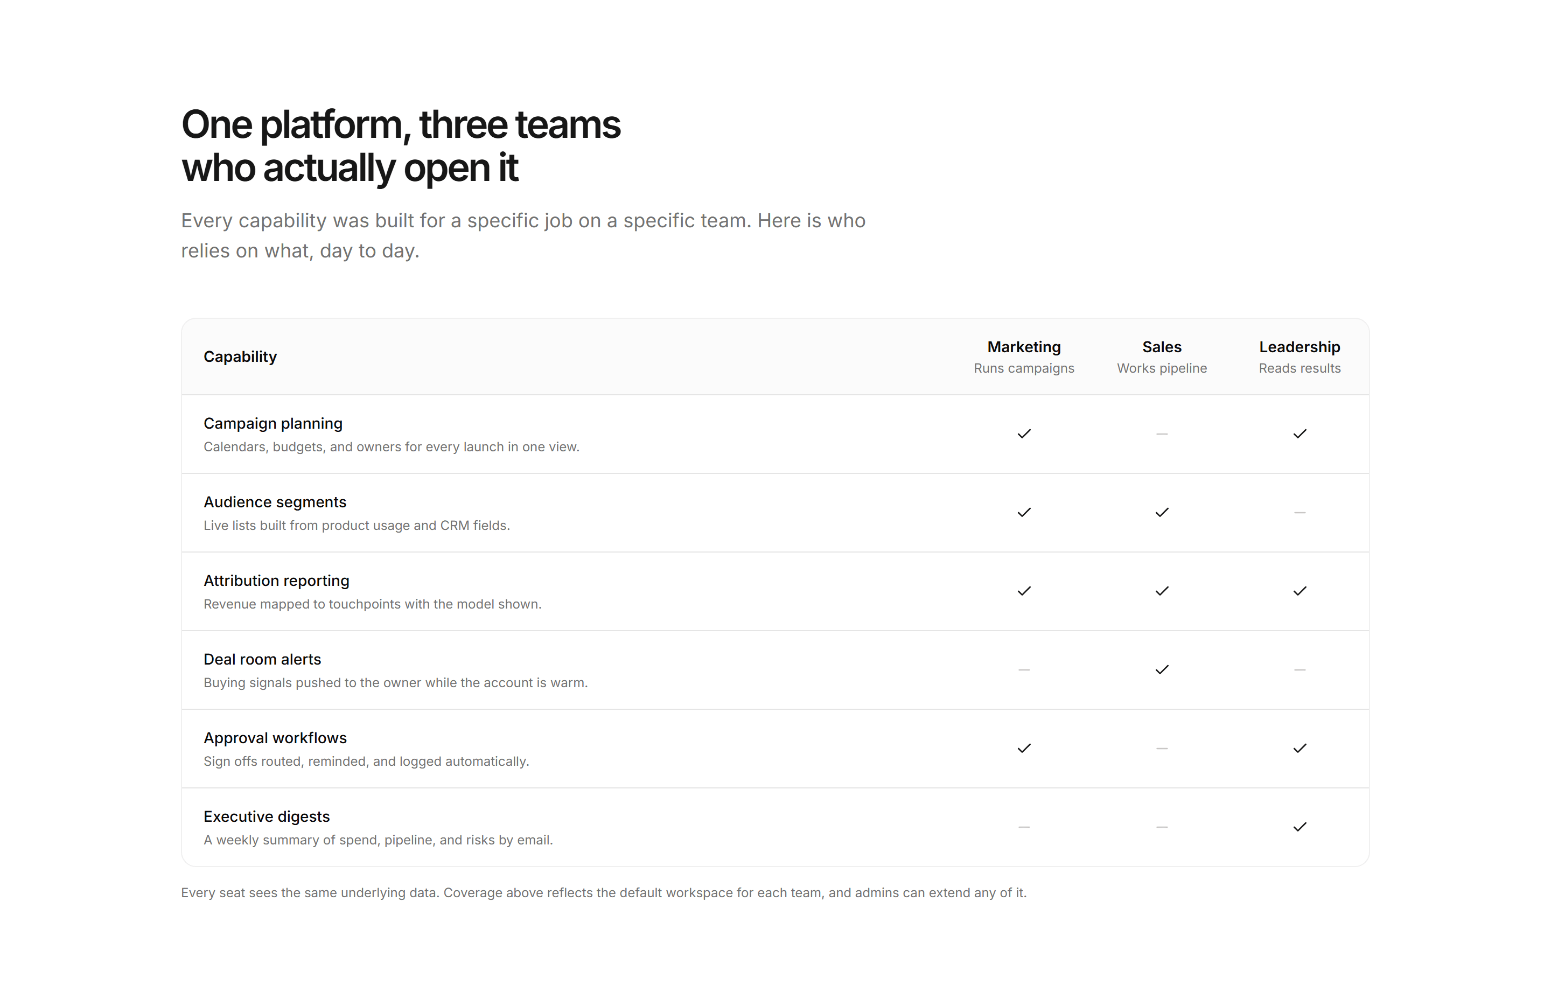Click the 'Every seat sees the same' footnote
This screenshot has height=1006, width=1551.
[x=604, y=893]
